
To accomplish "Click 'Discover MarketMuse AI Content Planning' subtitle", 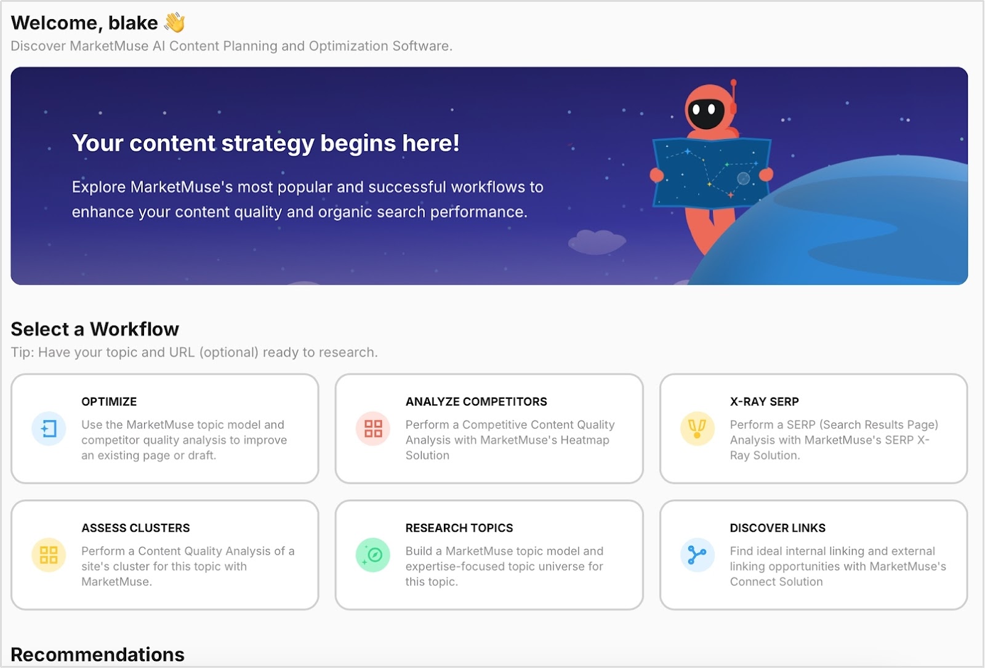I will point(231,46).
